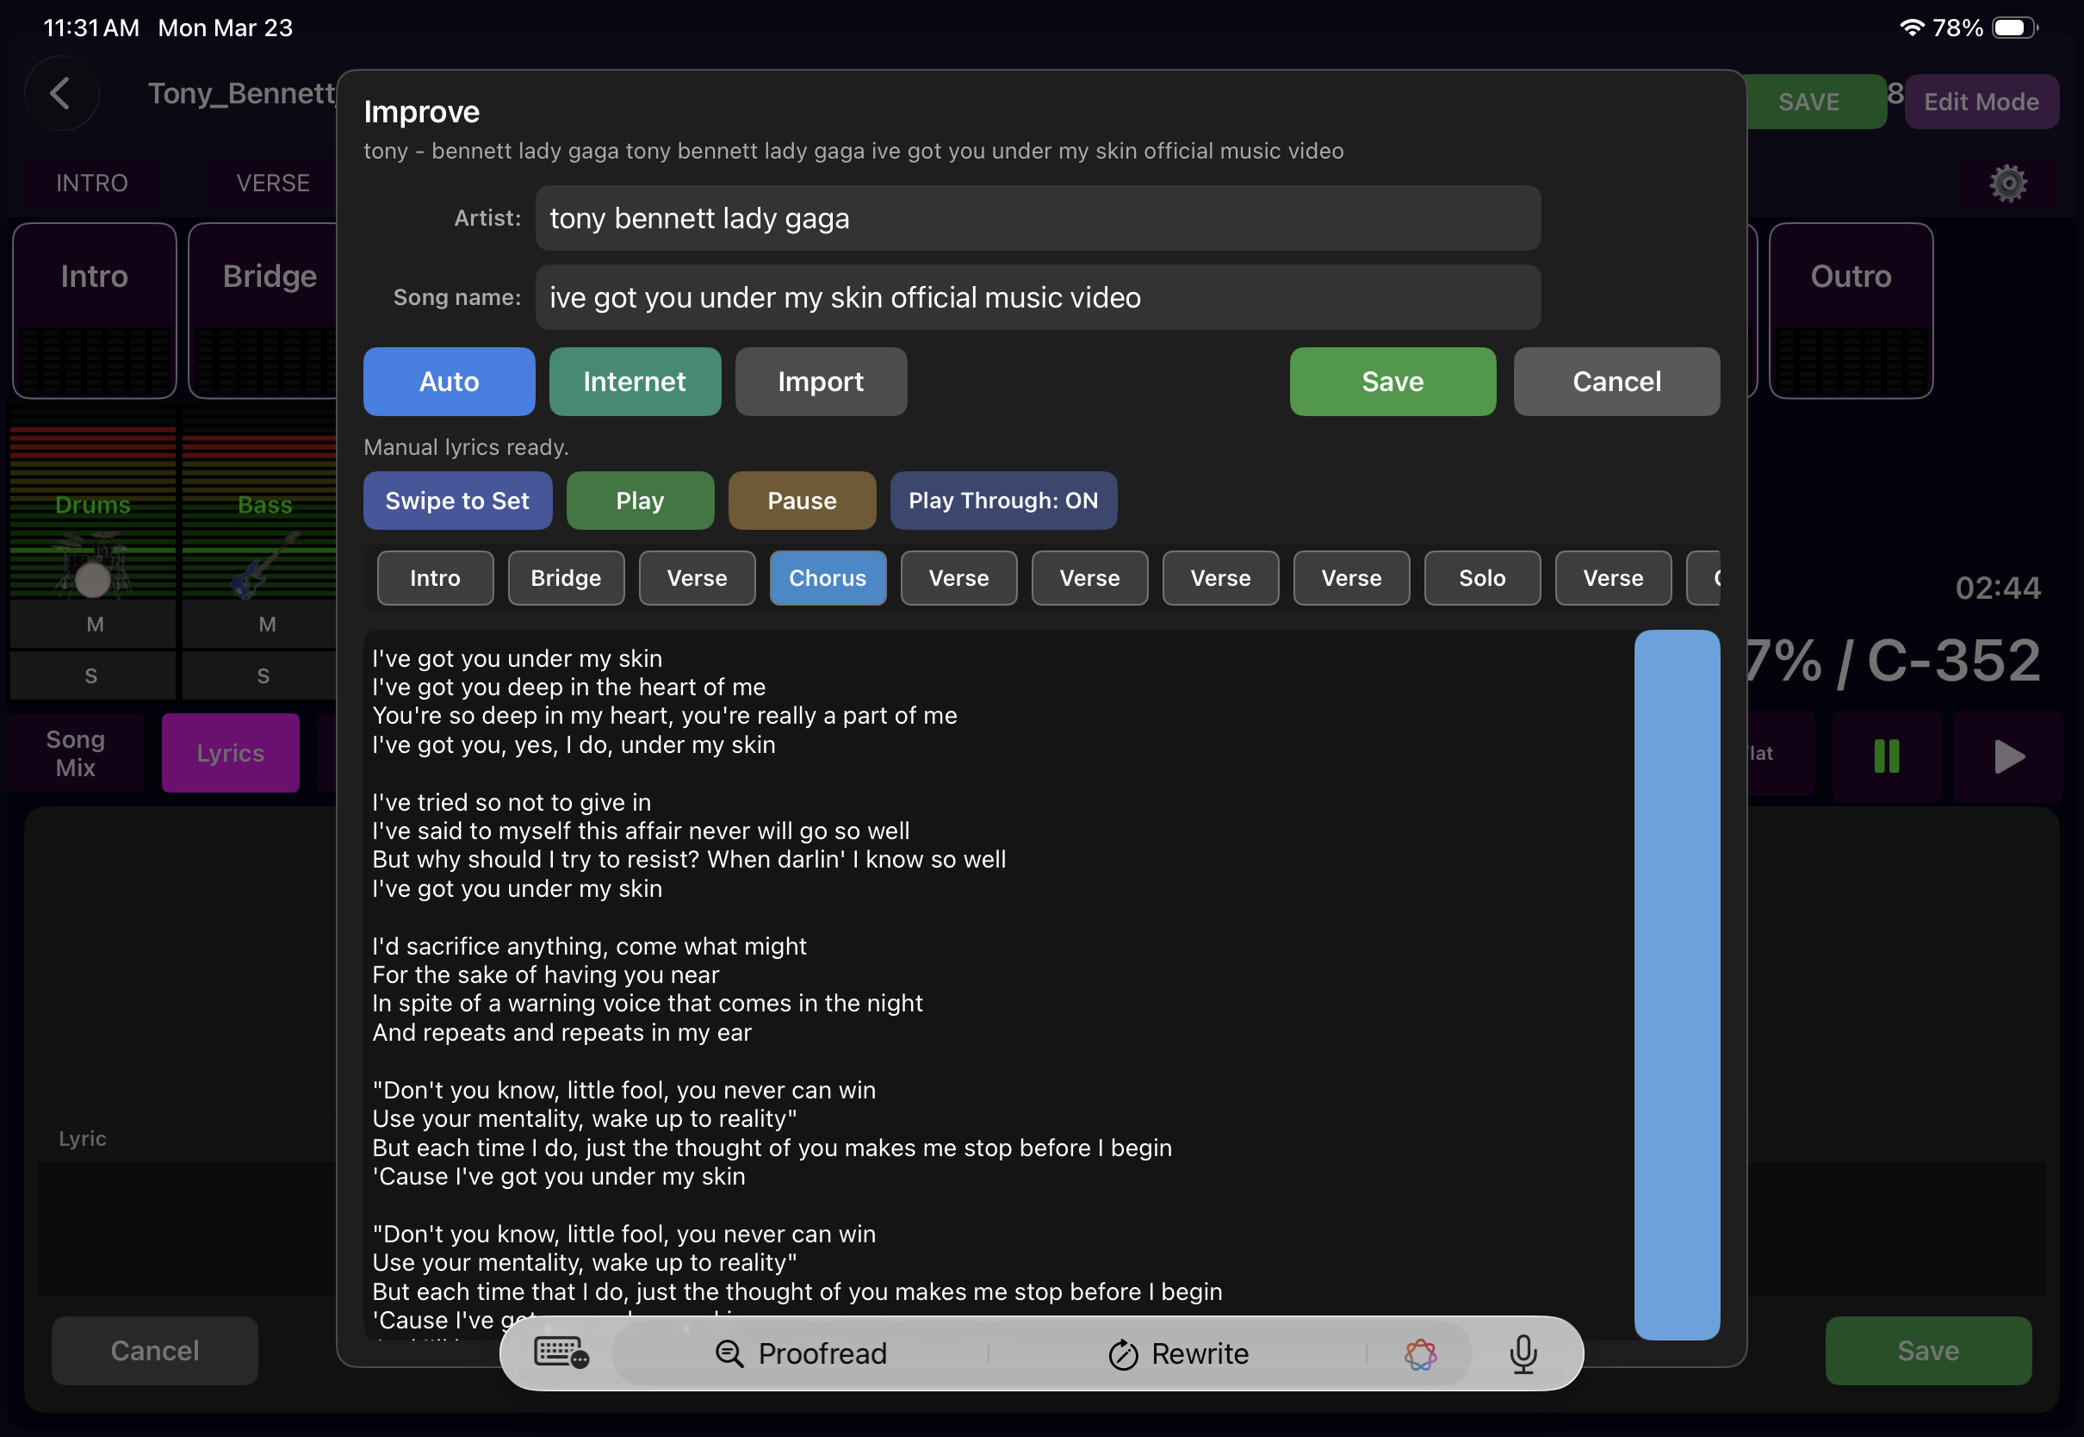Start playback with the play triangle icon
The width and height of the screenshot is (2084, 1437).
[2007, 756]
